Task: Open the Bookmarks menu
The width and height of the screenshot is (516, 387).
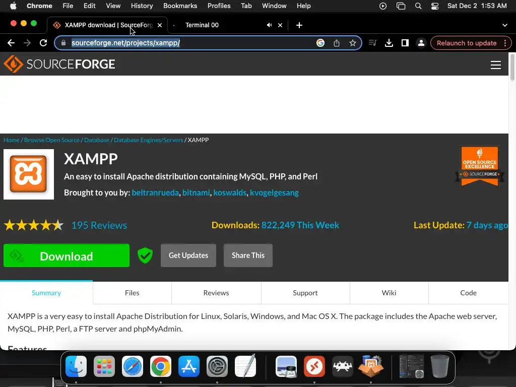Action: point(180,6)
